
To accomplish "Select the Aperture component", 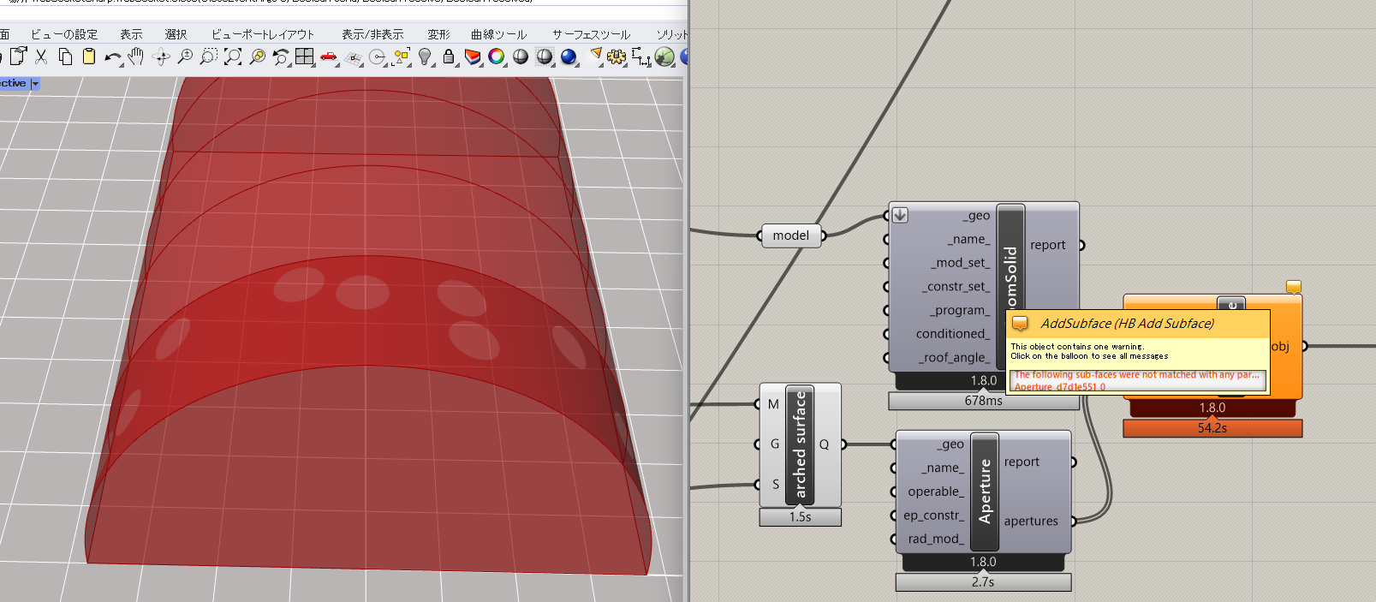I will tap(985, 492).
